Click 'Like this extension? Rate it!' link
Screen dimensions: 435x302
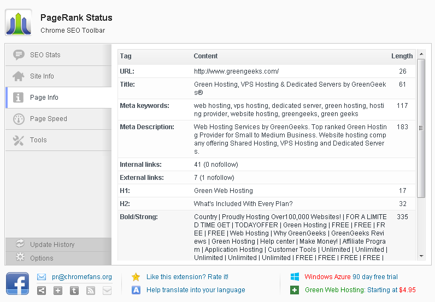click(187, 277)
